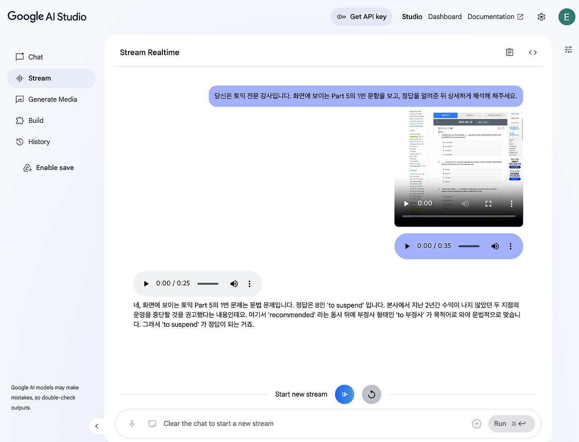Play the 0:25 response audio clip
This screenshot has width=579, height=442.
(146, 284)
